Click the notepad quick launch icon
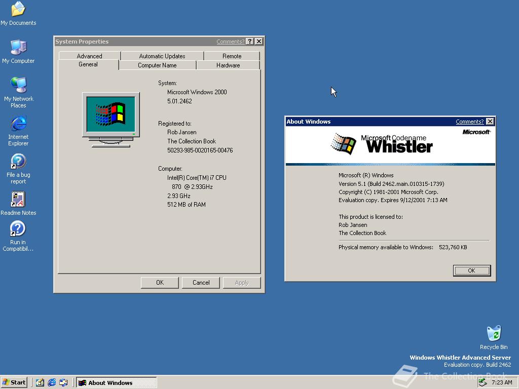This screenshot has height=389, width=519. (x=40, y=382)
